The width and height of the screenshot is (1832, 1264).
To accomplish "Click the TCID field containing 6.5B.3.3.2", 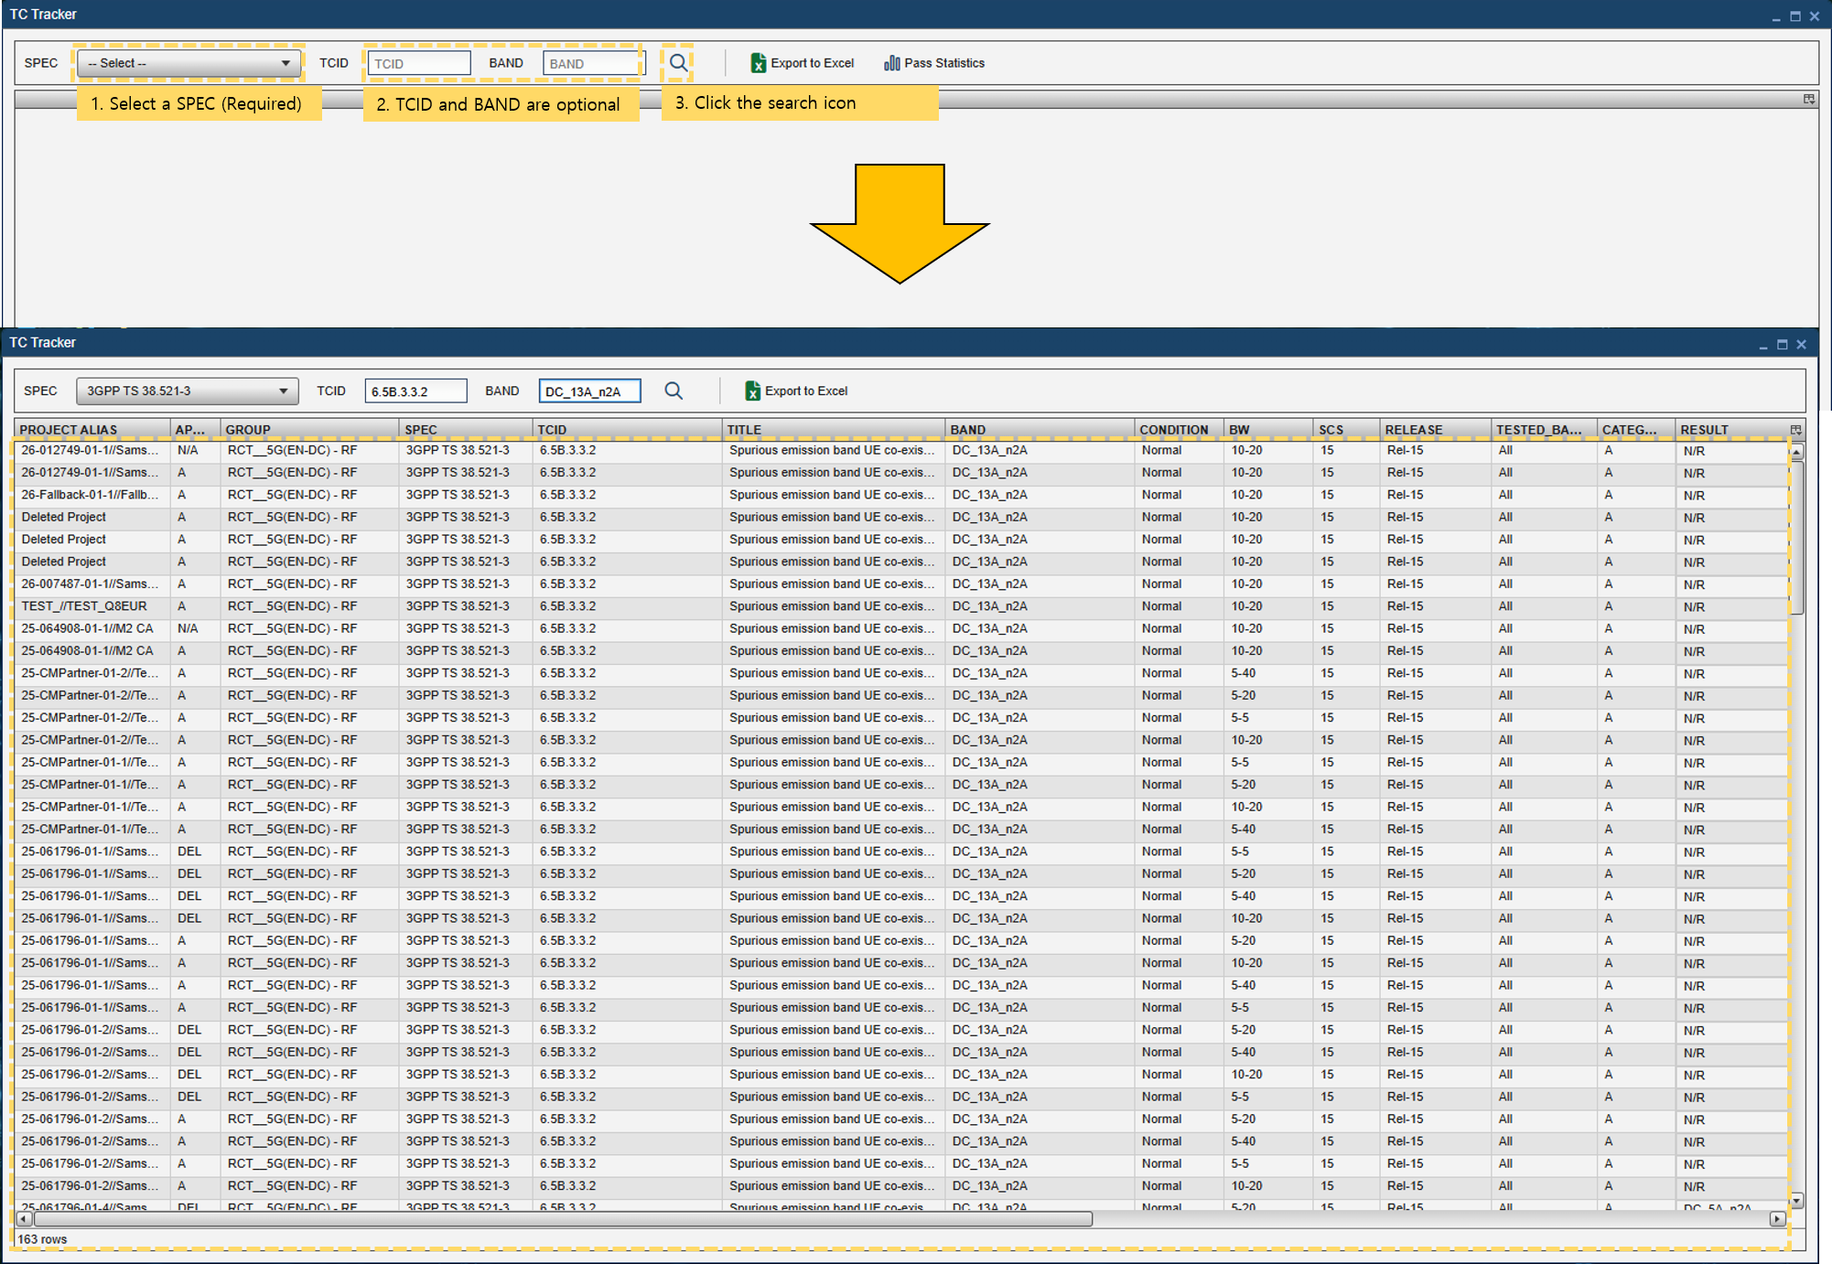I will click(x=415, y=391).
